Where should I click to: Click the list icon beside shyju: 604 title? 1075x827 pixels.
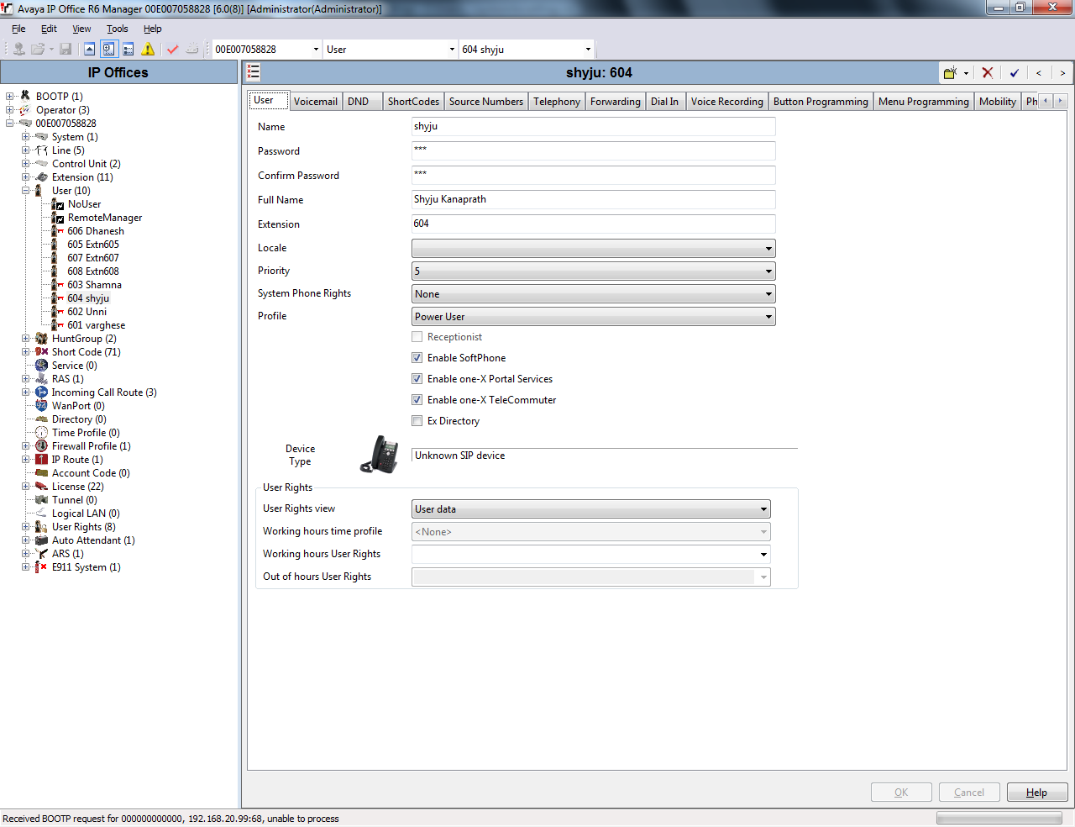[254, 72]
